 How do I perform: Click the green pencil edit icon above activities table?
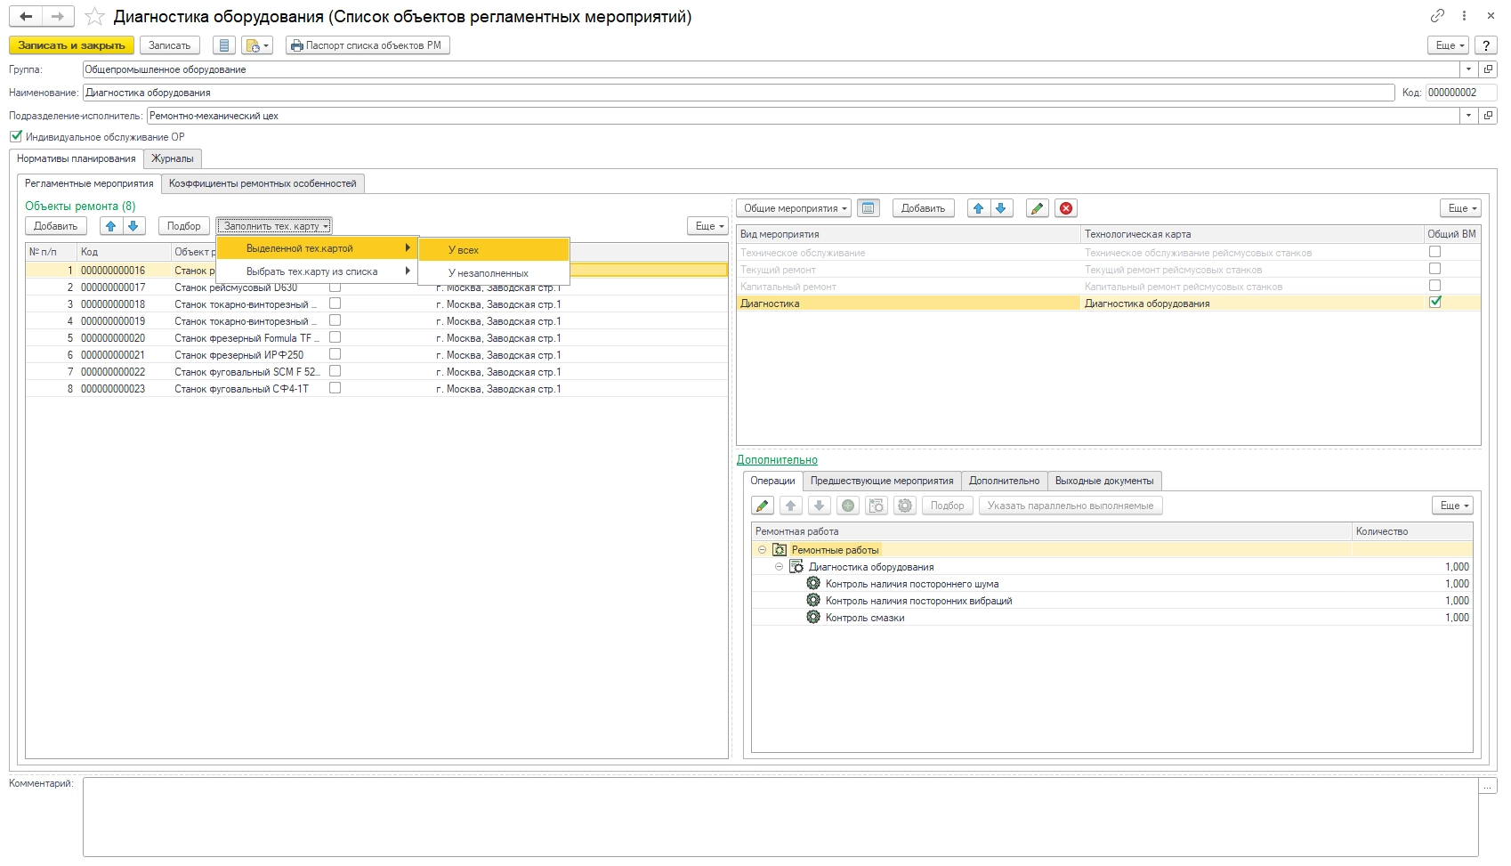pos(1037,208)
